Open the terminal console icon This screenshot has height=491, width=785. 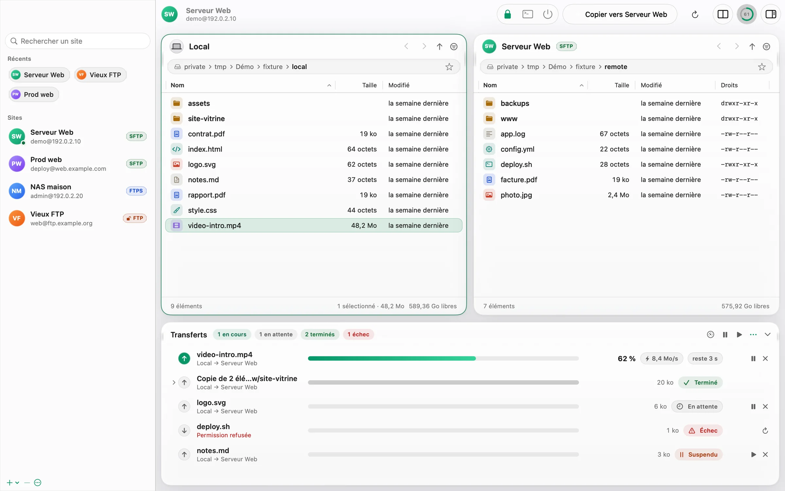coord(528,14)
